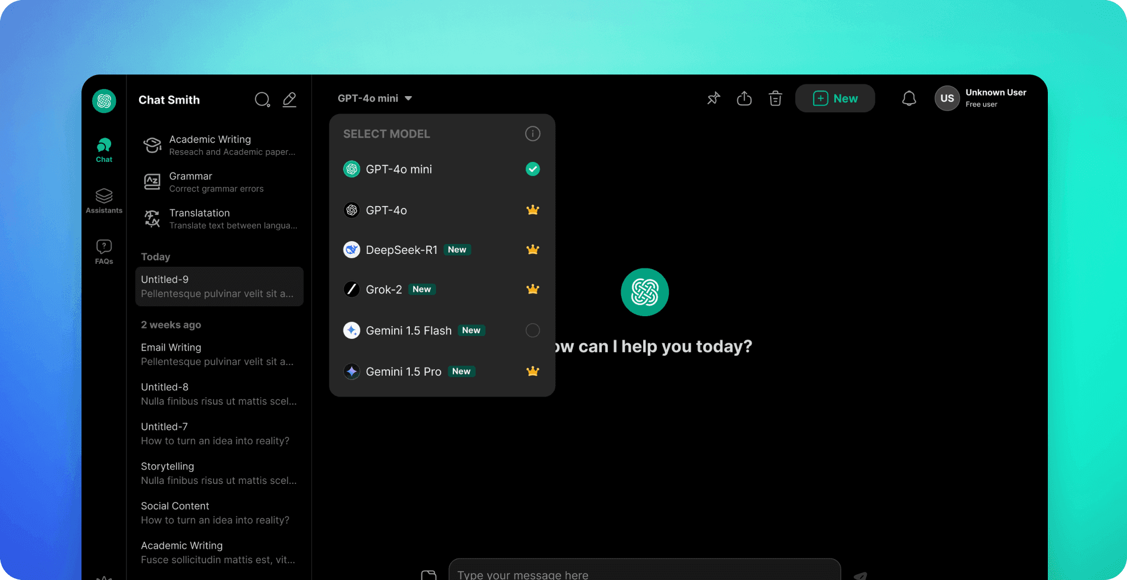
Task: Click the New badge on Grok-2
Action: (422, 289)
